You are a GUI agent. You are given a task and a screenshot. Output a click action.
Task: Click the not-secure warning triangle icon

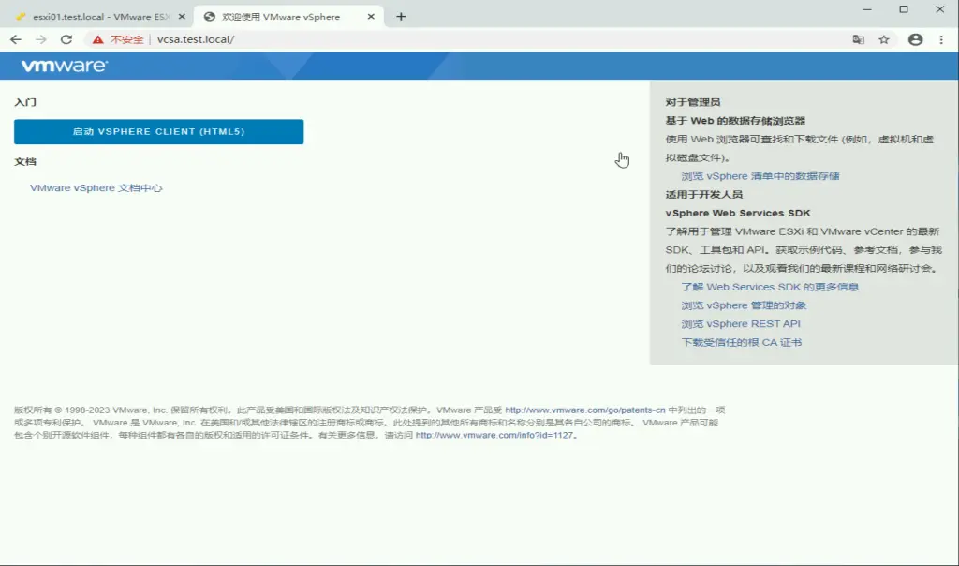97,39
